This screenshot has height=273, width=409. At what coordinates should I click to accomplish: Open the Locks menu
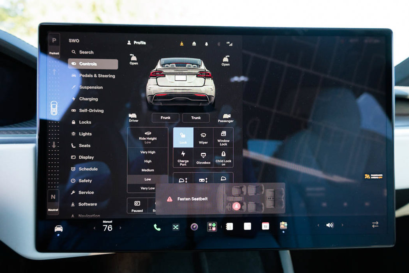pyautogui.click(x=81, y=122)
